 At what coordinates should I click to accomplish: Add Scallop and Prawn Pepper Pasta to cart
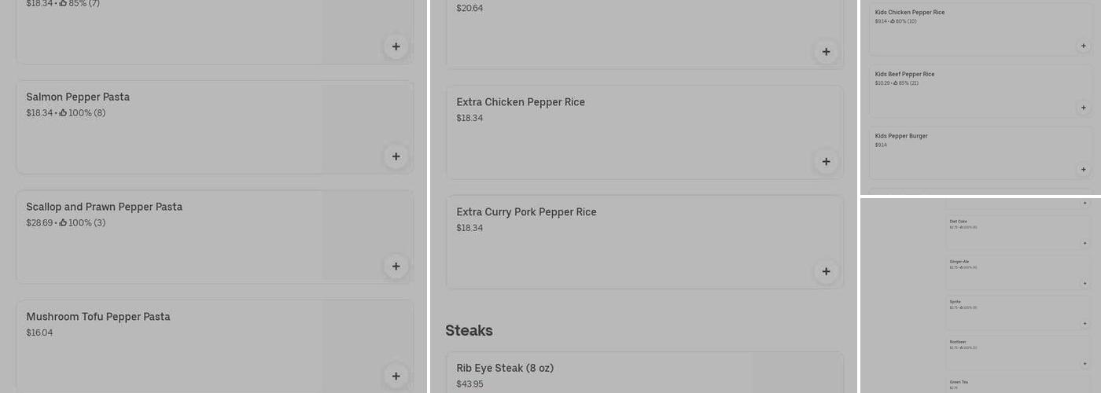pyautogui.click(x=396, y=266)
